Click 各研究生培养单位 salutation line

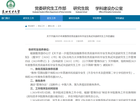(39, 49)
